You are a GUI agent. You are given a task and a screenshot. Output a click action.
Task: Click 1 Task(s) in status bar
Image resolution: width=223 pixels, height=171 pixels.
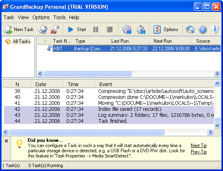tap(11, 165)
